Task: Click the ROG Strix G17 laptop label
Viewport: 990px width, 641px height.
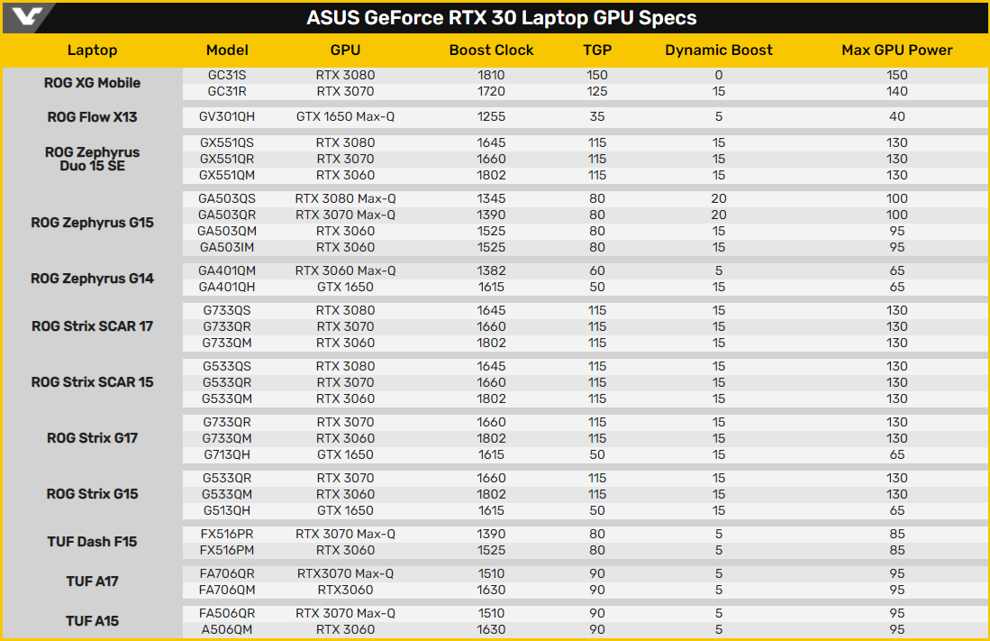Action: [92, 438]
